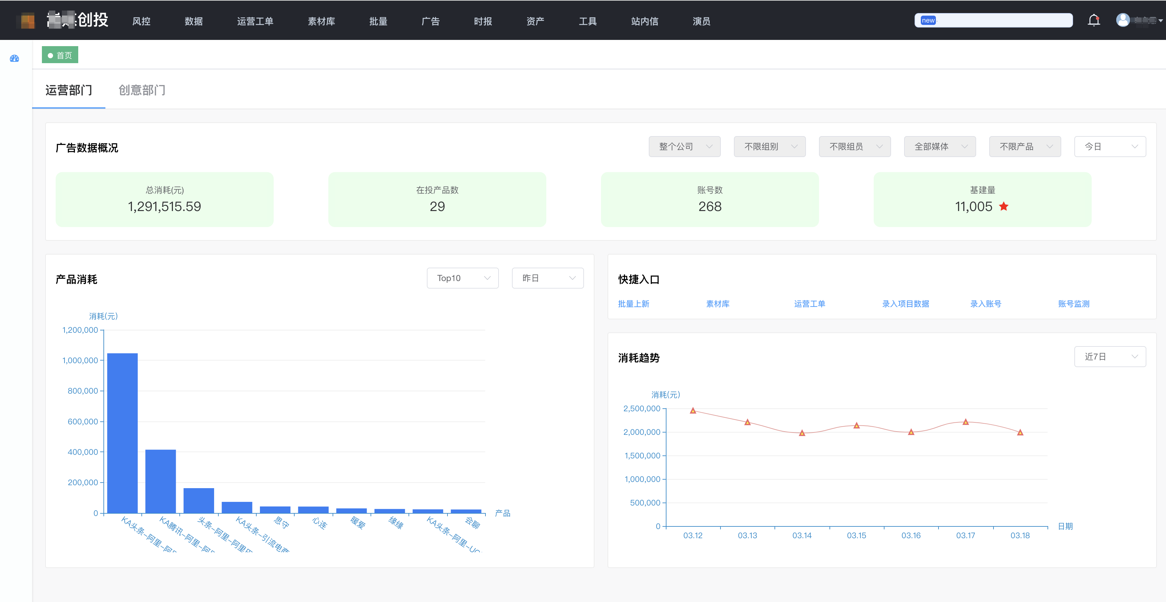Click the trend marker for 03.18
1166x602 pixels.
coord(1020,433)
